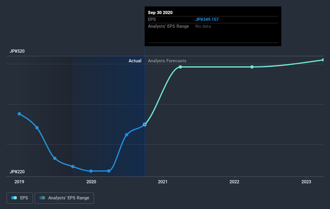
Task: Click the JP¥349.157 EPS value in tooltip
Action: point(207,19)
